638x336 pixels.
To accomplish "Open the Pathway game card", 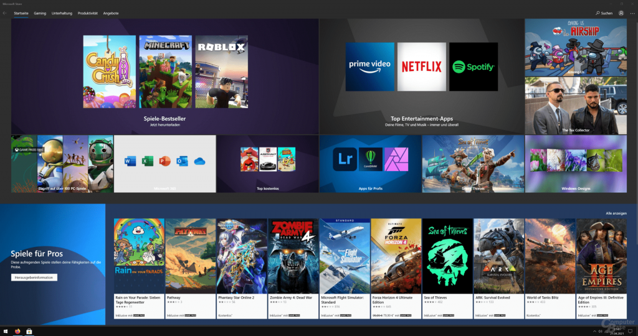I will point(191,269).
